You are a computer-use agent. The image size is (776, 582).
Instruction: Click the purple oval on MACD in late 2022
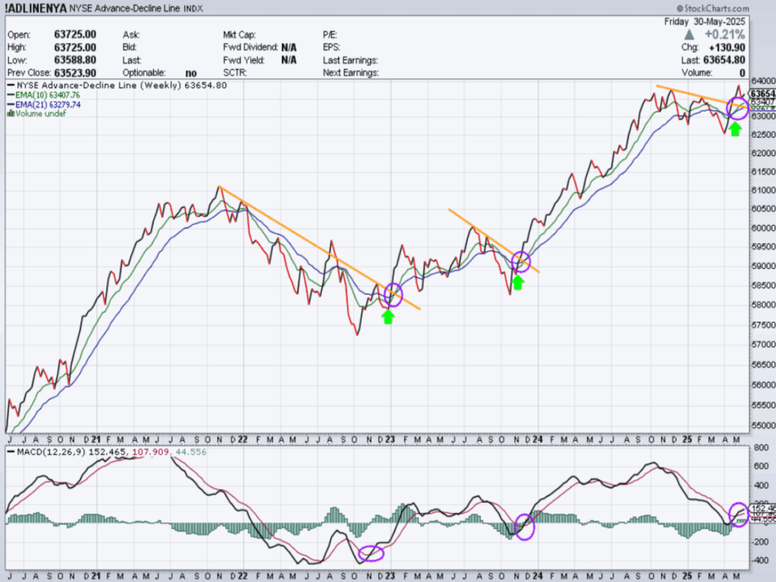[371, 553]
